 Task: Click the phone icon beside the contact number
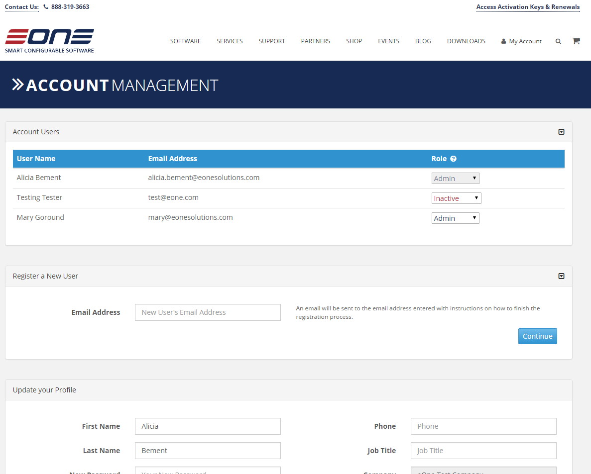coord(46,7)
